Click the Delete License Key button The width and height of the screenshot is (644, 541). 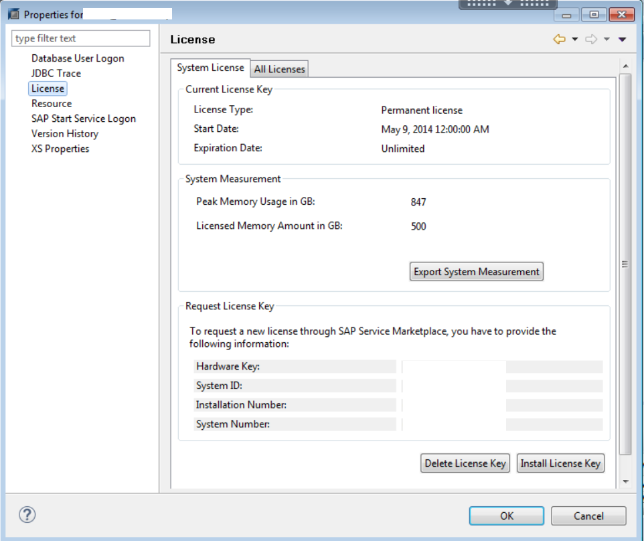coord(465,463)
